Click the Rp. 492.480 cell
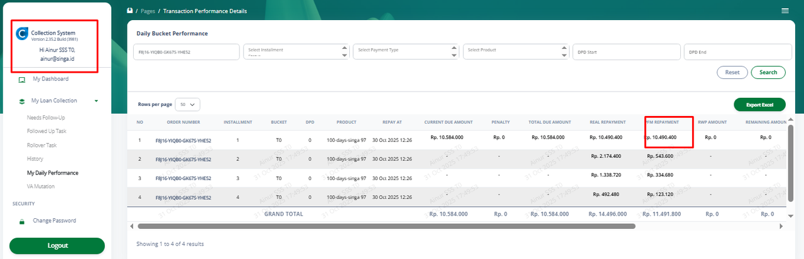 (607, 193)
